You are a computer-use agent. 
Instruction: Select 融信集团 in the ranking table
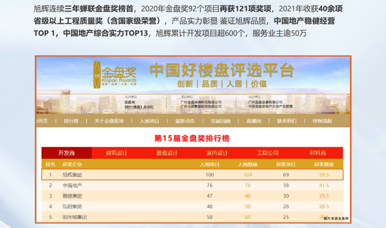click(72, 196)
